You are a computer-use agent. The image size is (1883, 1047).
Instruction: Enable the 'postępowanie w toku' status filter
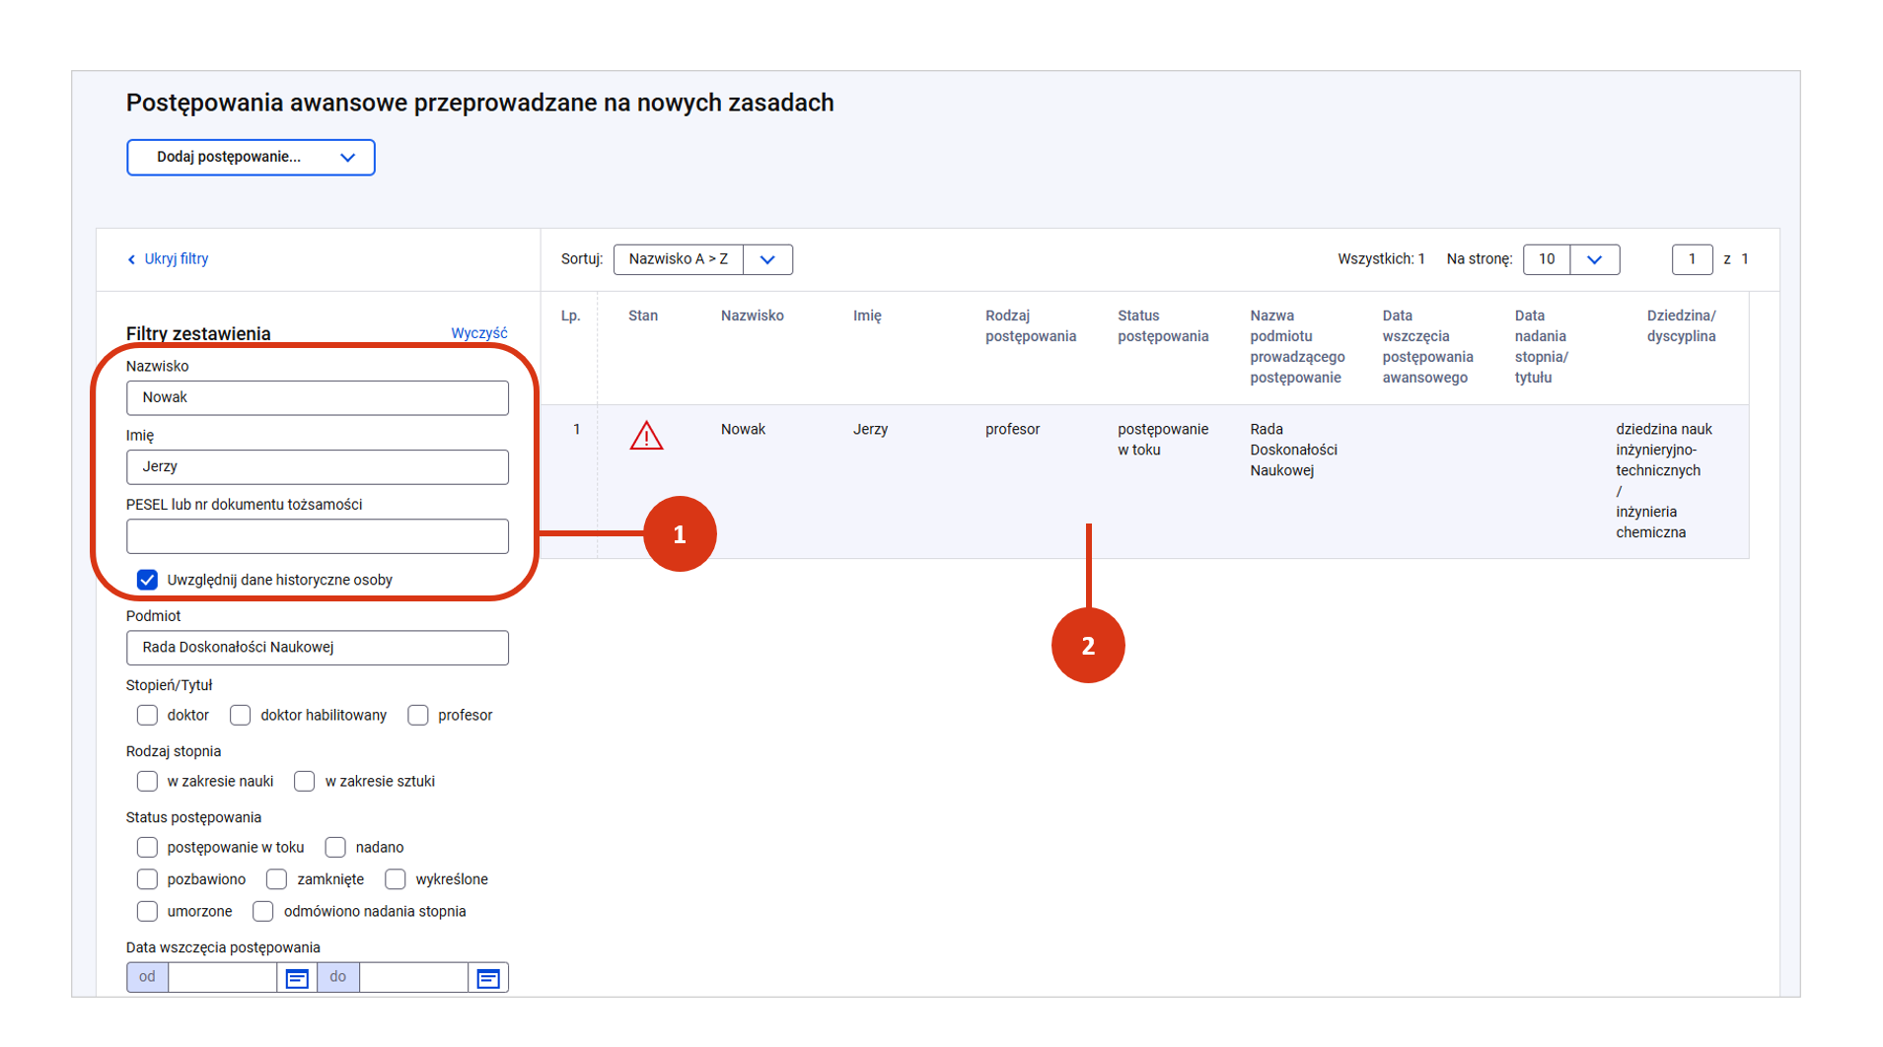pyautogui.click(x=147, y=847)
